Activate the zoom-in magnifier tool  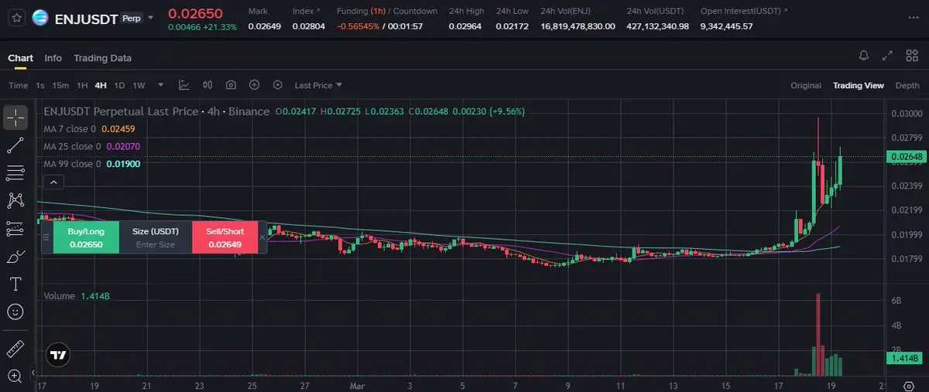click(15, 376)
